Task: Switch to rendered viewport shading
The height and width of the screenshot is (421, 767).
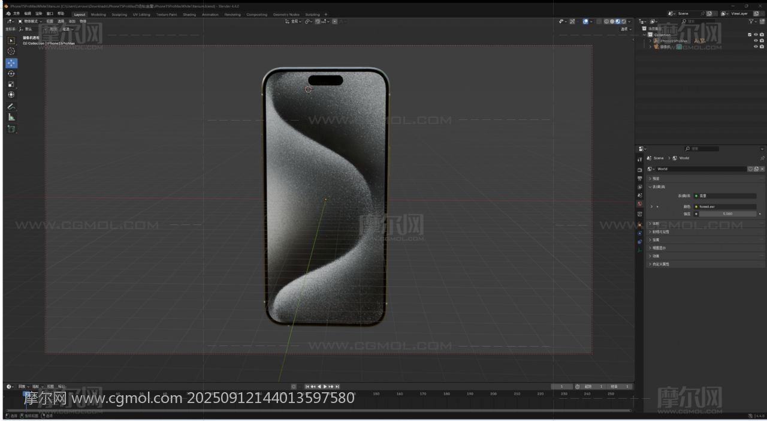Action: (x=624, y=22)
